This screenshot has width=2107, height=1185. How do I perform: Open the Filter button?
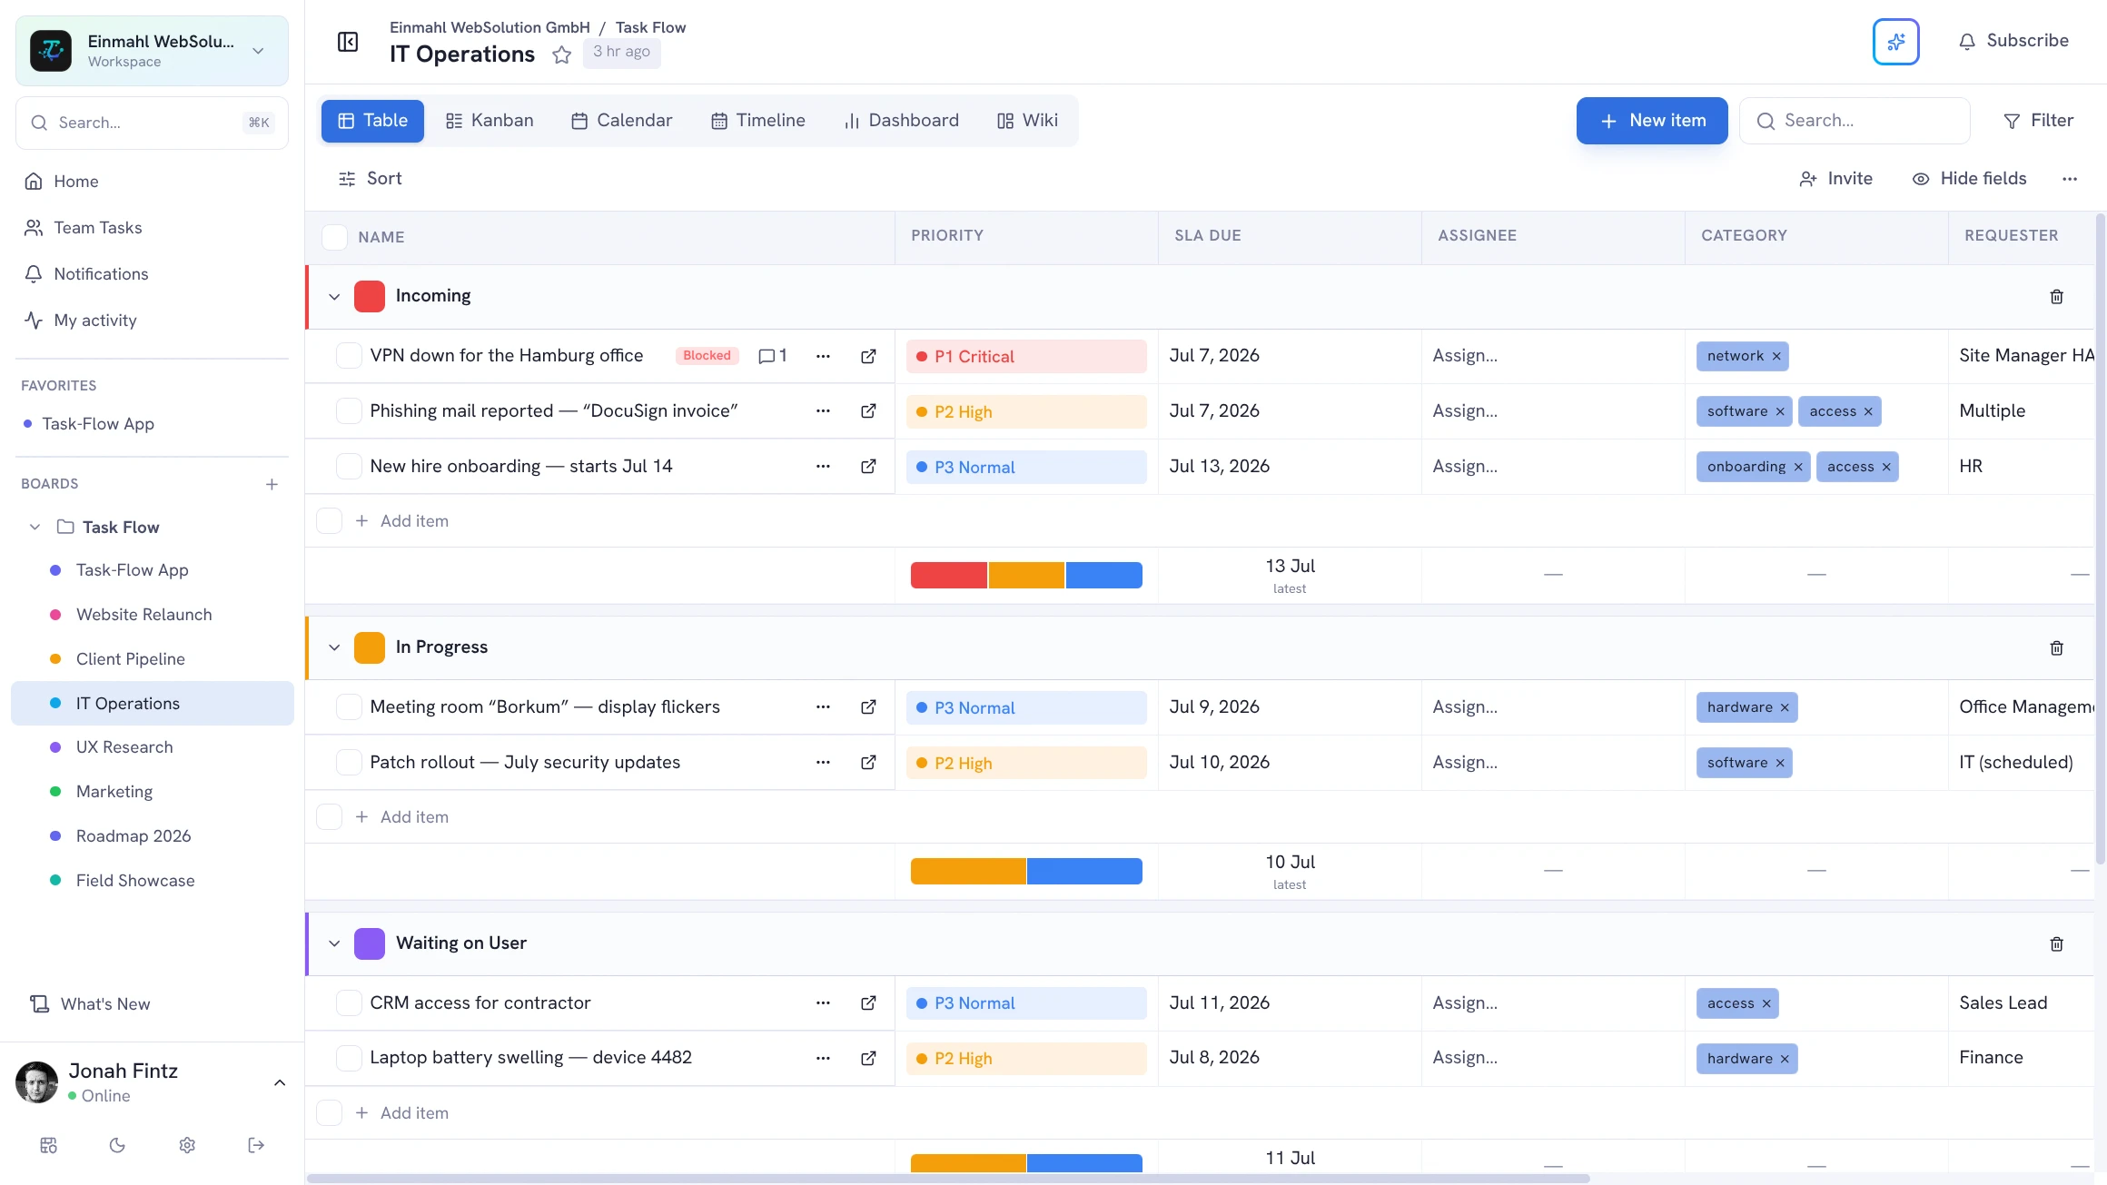click(2039, 121)
